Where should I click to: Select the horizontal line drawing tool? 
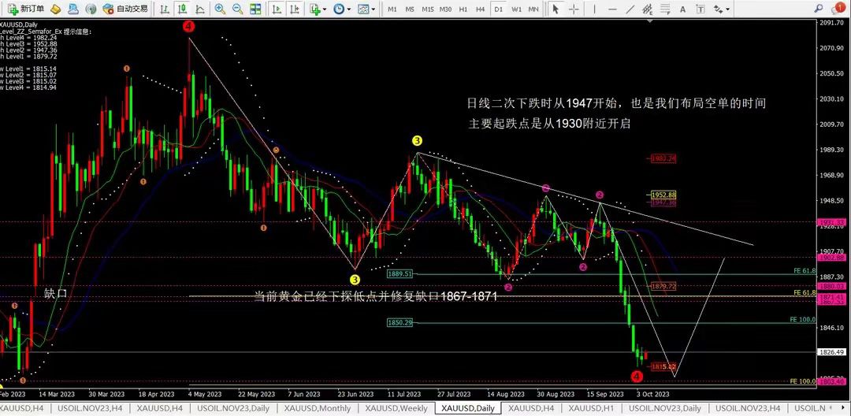pos(612,9)
